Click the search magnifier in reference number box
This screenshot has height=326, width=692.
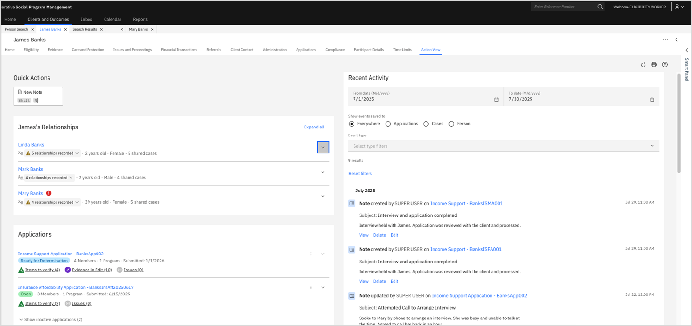point(600,7)
